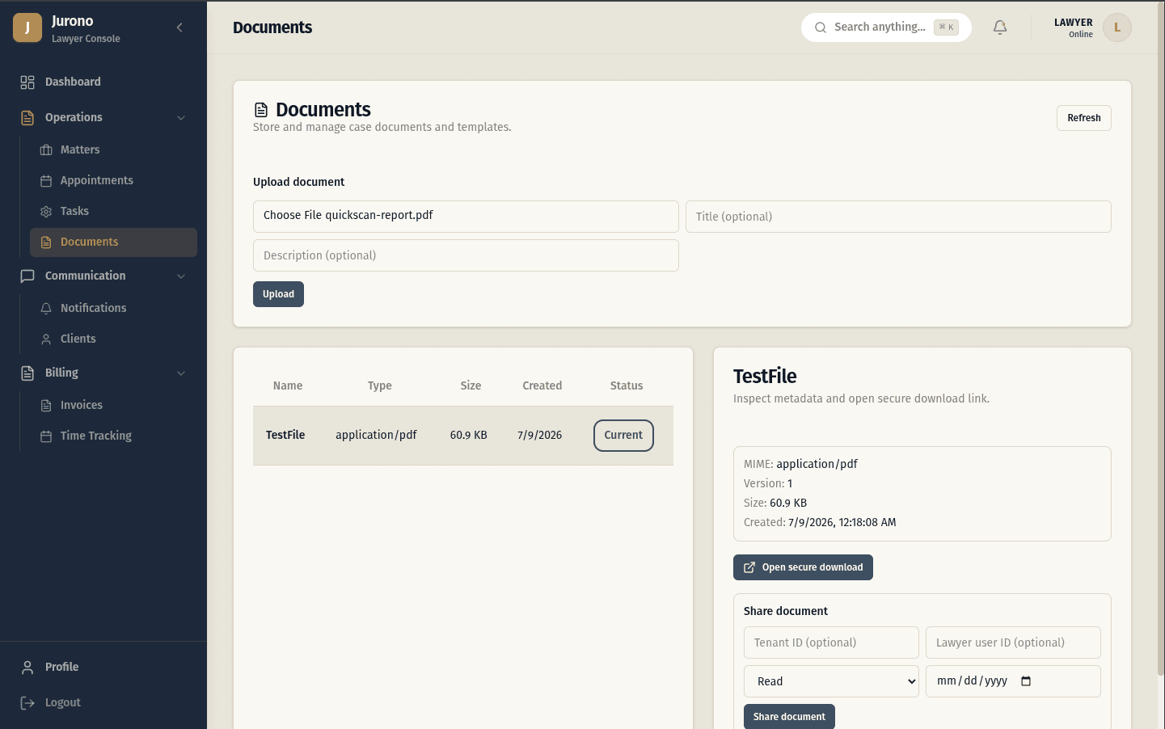Click the Clients person icon
This screenshot has height=729, width=1165.
46,339
